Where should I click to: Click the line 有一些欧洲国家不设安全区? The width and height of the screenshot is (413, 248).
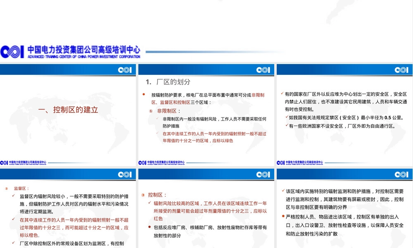pos(342,126)
